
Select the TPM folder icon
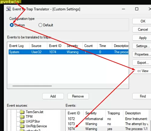click(x=22, y=117)
